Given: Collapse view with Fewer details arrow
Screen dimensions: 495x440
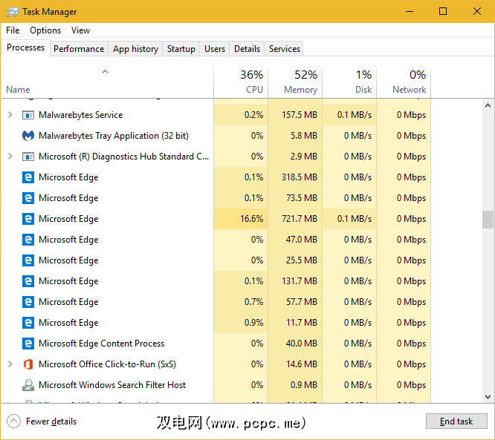Looking at the screenshot, I should tap(13, 421).
